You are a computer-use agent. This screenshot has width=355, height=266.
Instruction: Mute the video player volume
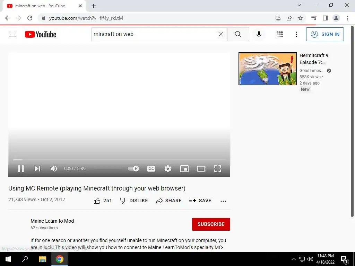tap(54, 169)
